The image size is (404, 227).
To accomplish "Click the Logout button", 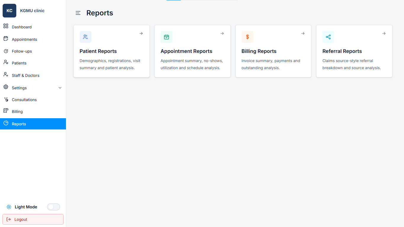I will [33, 219].
